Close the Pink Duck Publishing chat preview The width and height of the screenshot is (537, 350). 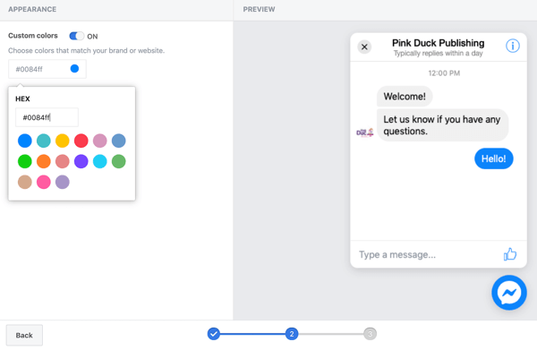click(364, 47)
